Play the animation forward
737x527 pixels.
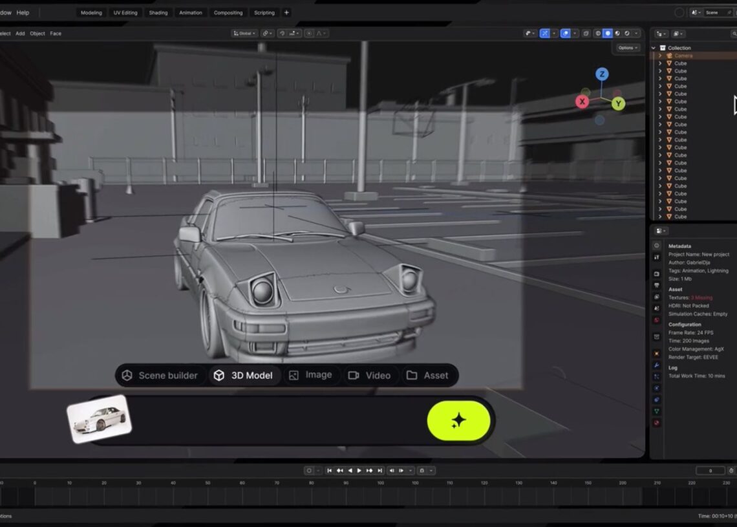click(359, 471)
